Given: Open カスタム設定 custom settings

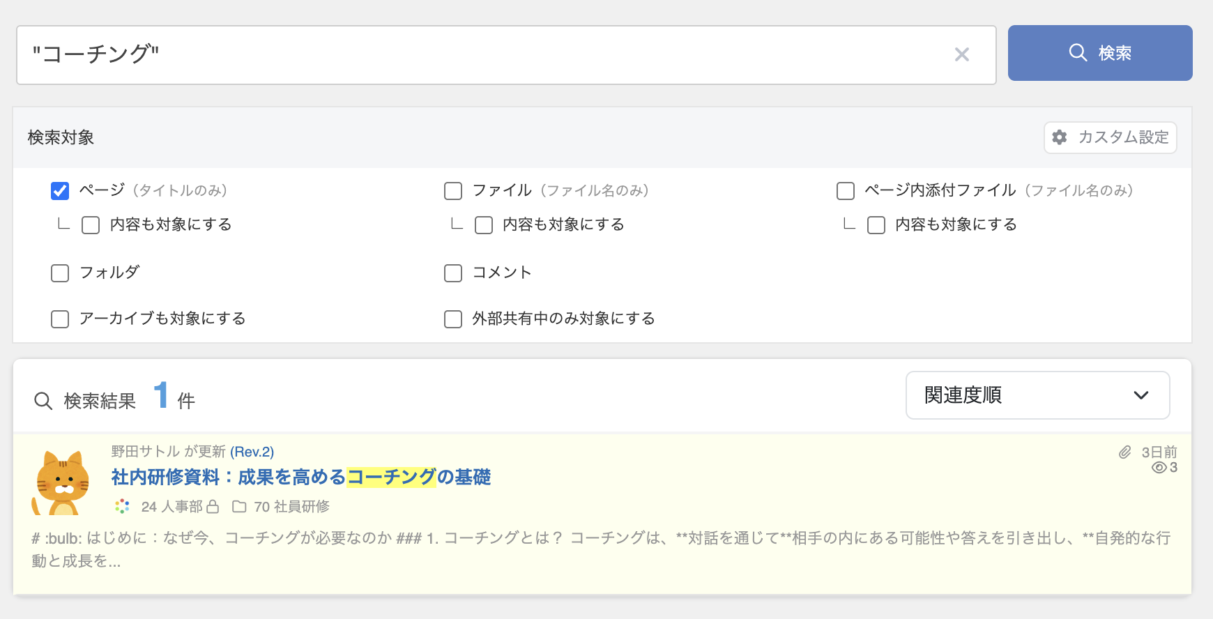Looking at the screenshot, I should [x=1110, y=137].
